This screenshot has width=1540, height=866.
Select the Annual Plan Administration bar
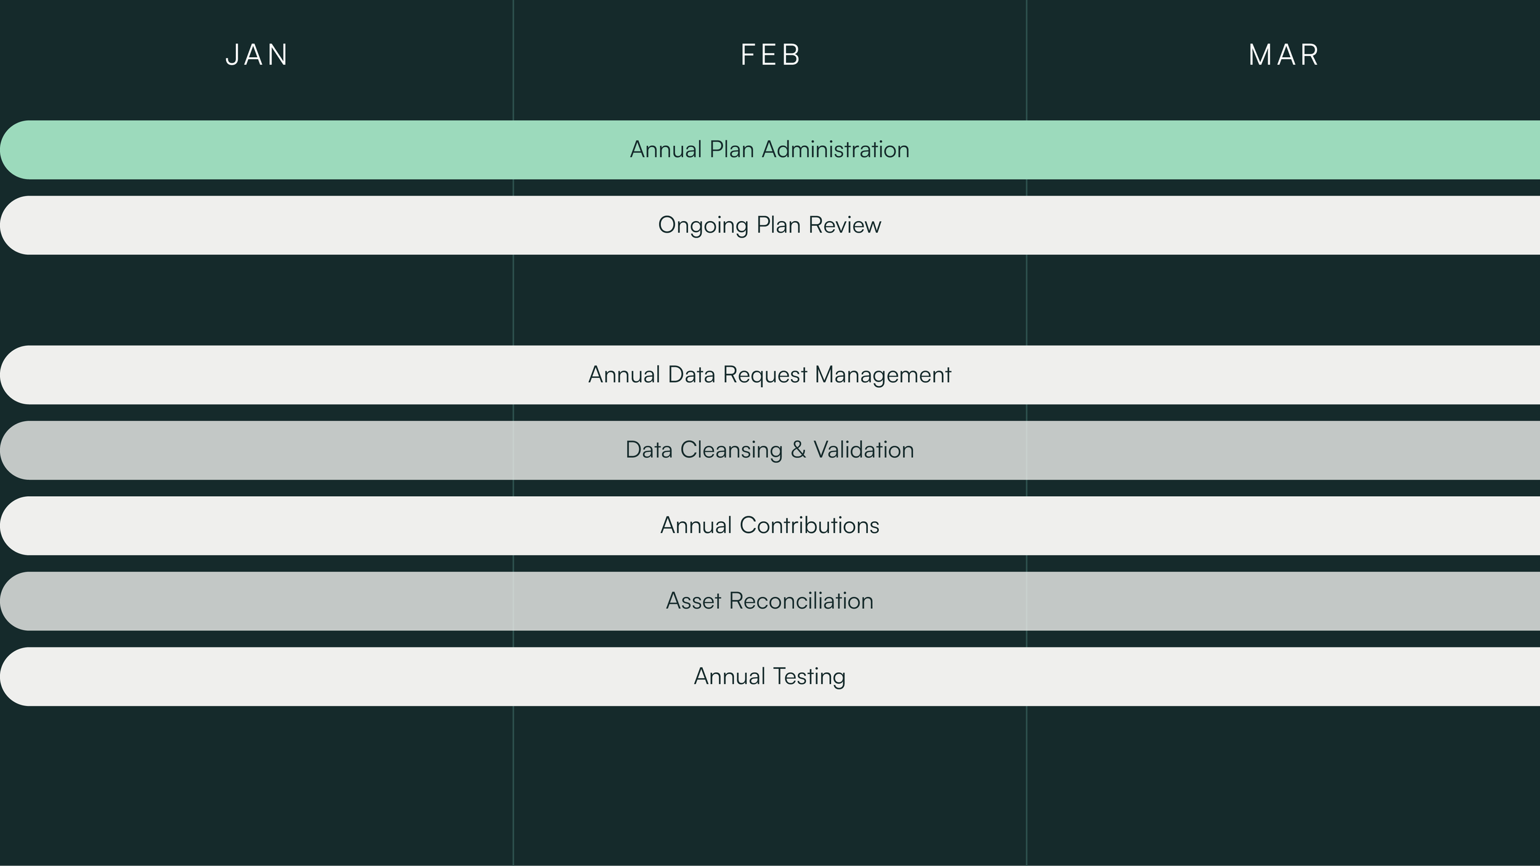pos(770,148)
